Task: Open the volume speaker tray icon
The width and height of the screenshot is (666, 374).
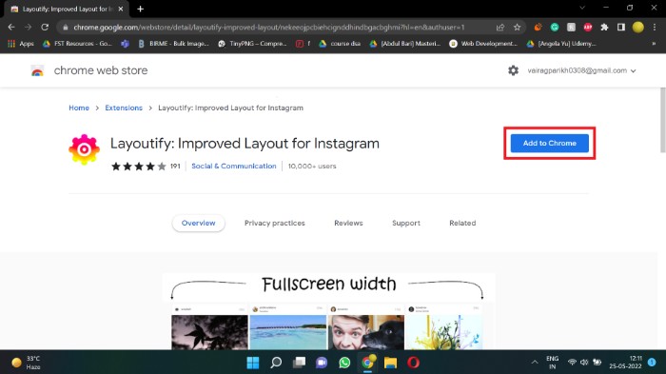Action: [584, 362]
